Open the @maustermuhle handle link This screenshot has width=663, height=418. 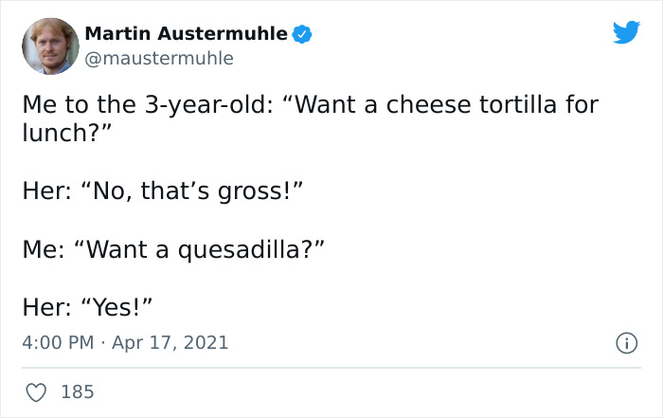(x=159, y=59)
